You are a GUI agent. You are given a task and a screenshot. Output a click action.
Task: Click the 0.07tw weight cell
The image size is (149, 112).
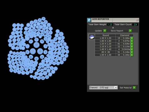126,41
